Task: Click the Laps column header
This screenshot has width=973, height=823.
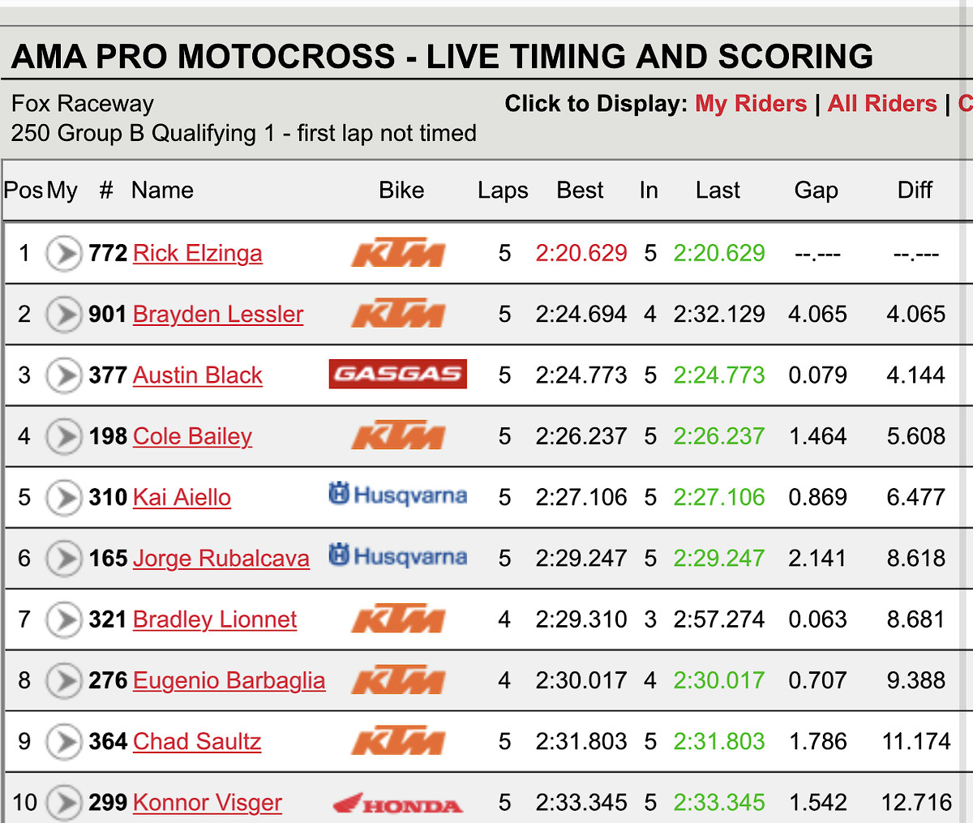Action: point(503,190)
